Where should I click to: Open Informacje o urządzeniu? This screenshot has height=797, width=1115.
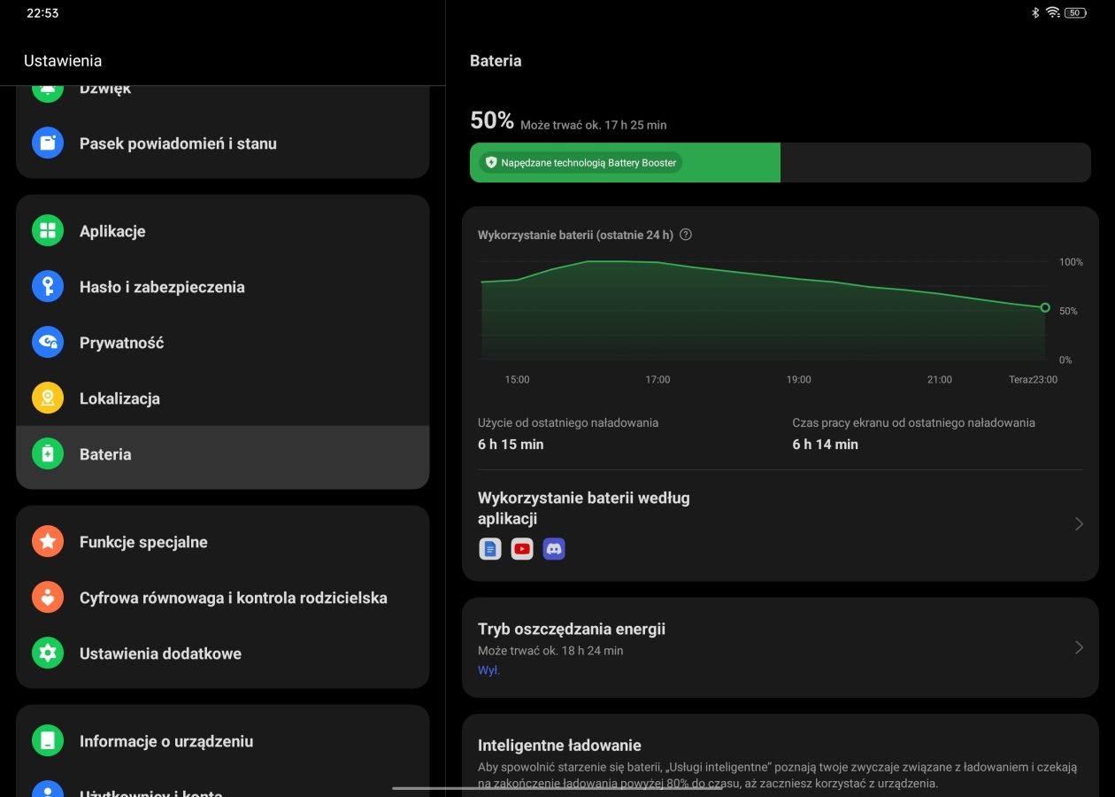coord(166,741)
